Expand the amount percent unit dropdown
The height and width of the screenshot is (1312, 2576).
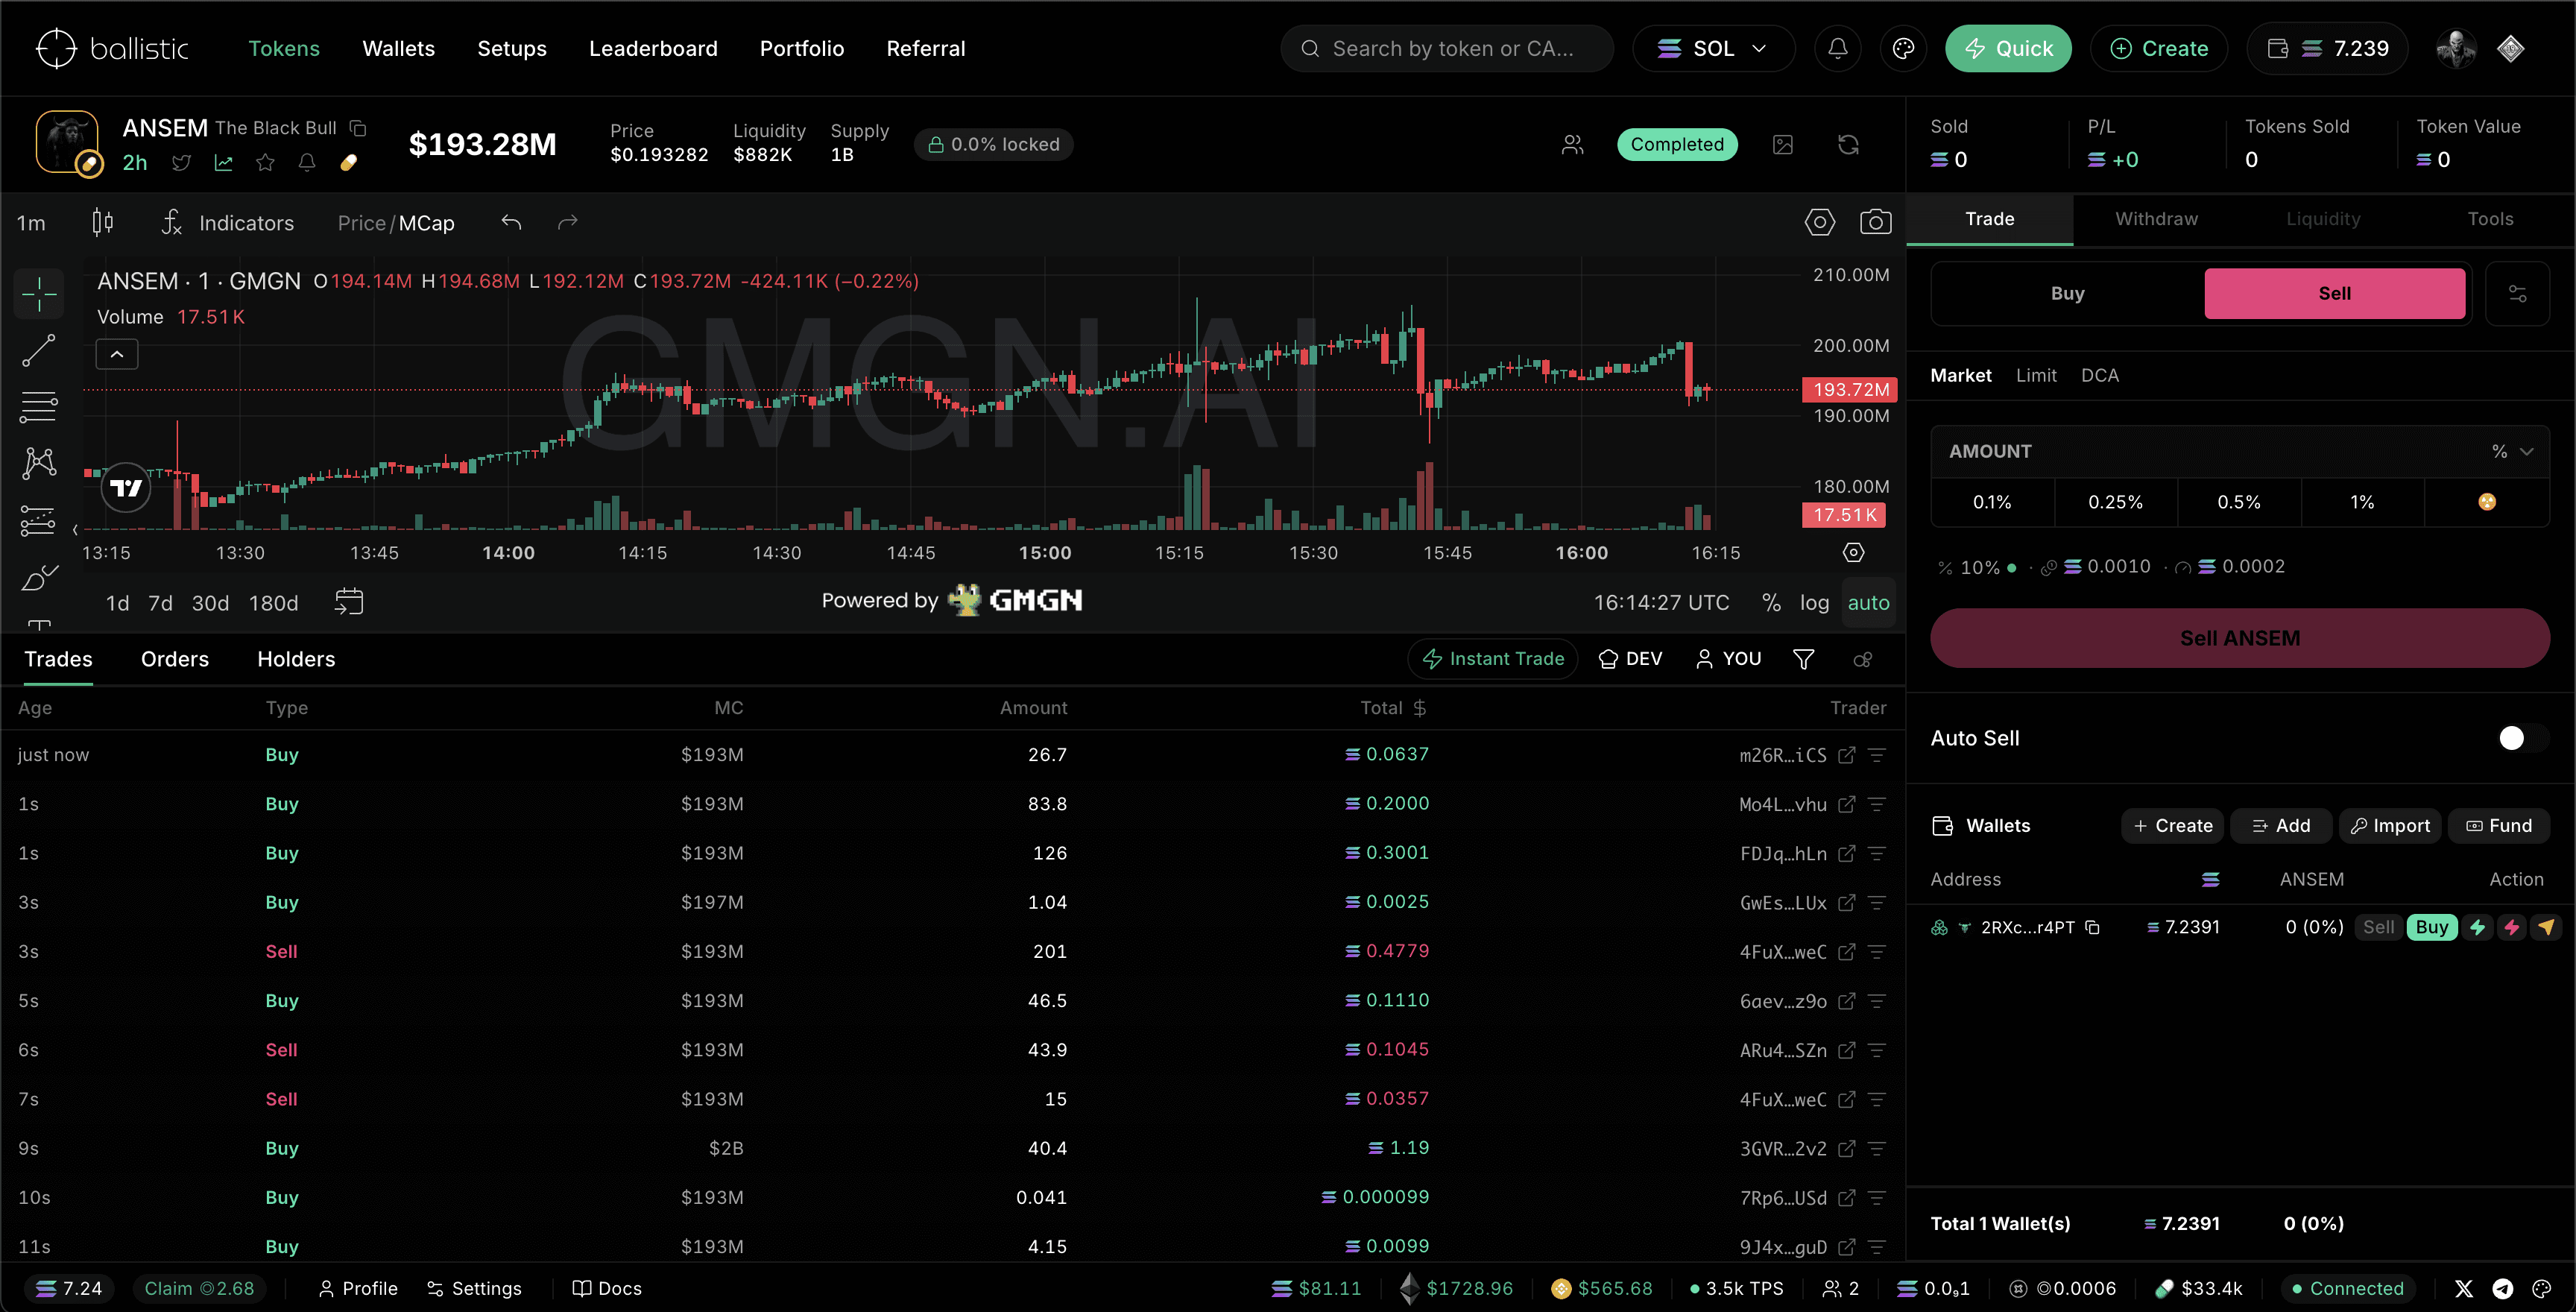click(x=2513, y=451)
